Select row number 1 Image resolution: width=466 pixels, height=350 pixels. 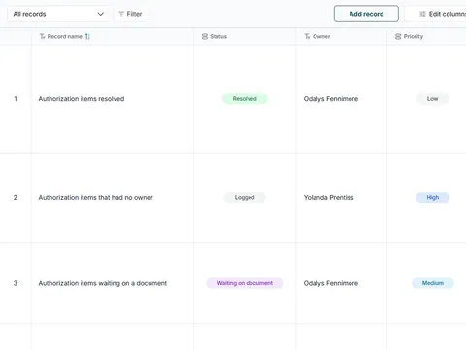(16, 99)
